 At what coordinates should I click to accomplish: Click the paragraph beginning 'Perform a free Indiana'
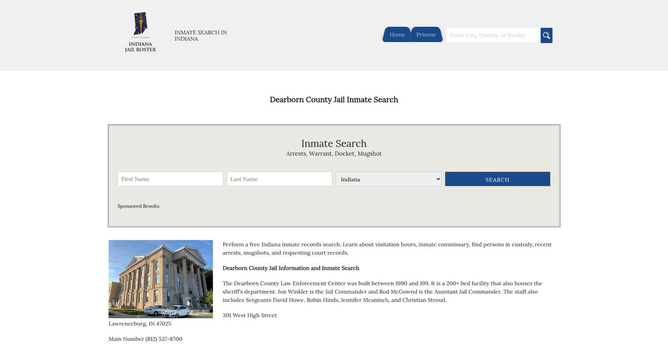[387, 248]
